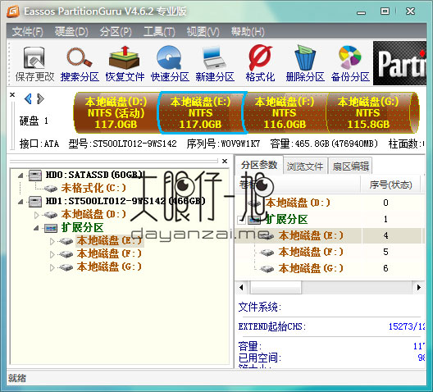The height and width of the screenshot is (392, 433).
Task: Open the 视图(V) menu
Action: pyautogui.click(x=203, y=32)
